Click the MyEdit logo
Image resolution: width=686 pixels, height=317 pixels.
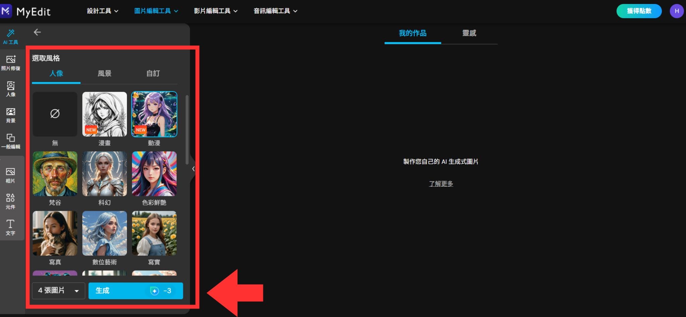tap(26, 11)
